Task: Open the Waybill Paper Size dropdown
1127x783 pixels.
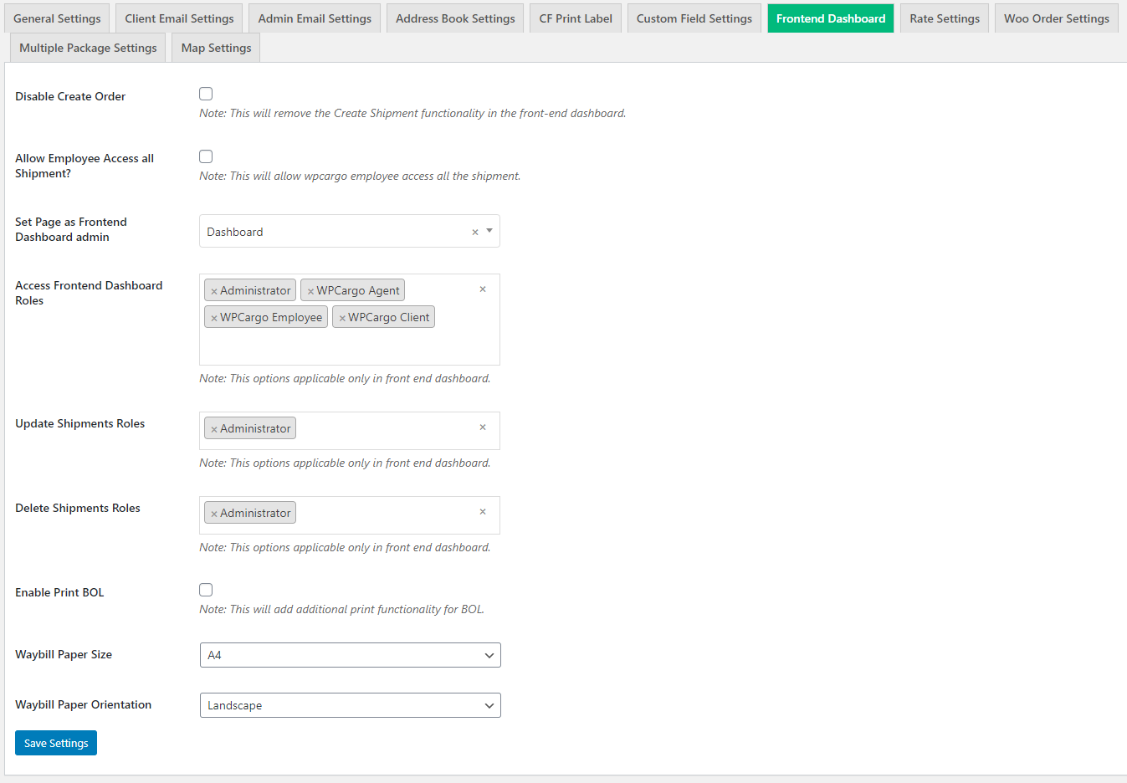Action: [350, 655]
